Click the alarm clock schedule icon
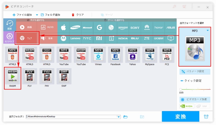The width and height of the screenshot is (216, 125). coord(206,117)
